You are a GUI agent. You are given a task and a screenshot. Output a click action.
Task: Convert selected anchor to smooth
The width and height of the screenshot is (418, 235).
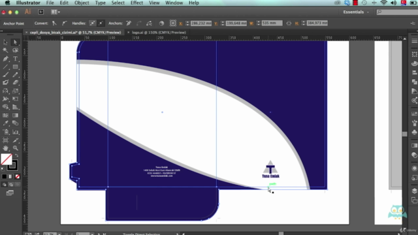[x=64, y=23]
